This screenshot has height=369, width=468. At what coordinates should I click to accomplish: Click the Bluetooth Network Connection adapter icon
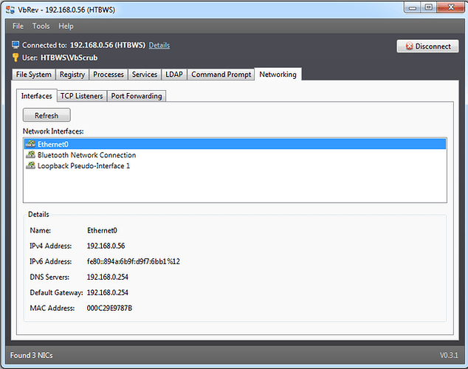click(30, 155)
